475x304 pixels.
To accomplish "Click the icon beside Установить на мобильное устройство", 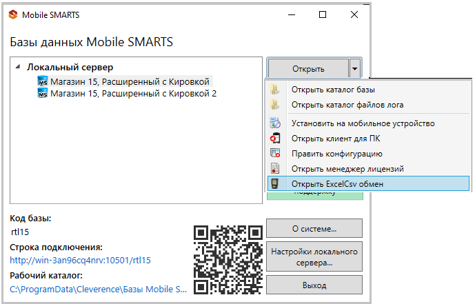I will tap(275, 123).
